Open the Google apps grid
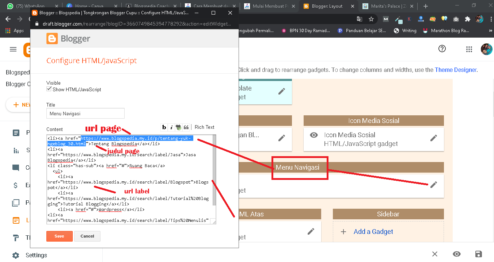The image size is (494, 262). pos(469,49)
